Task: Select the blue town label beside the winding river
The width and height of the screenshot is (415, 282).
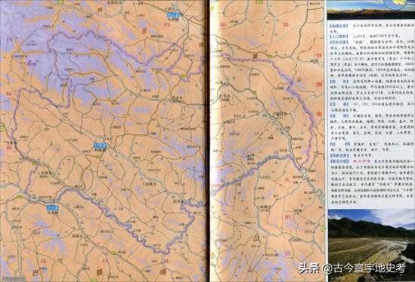Action: (53, 208)
